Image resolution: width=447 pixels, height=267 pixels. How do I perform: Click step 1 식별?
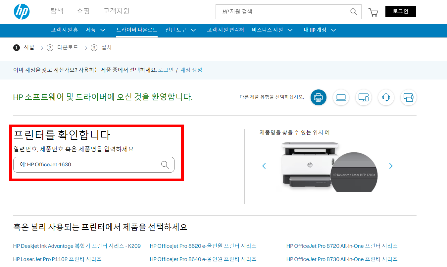click(x=24, y=48)
